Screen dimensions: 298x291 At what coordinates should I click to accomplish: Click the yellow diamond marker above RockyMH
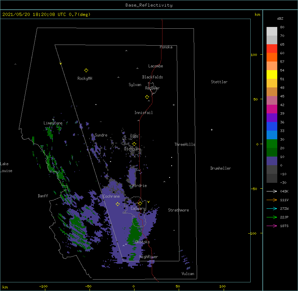point(86,71)
